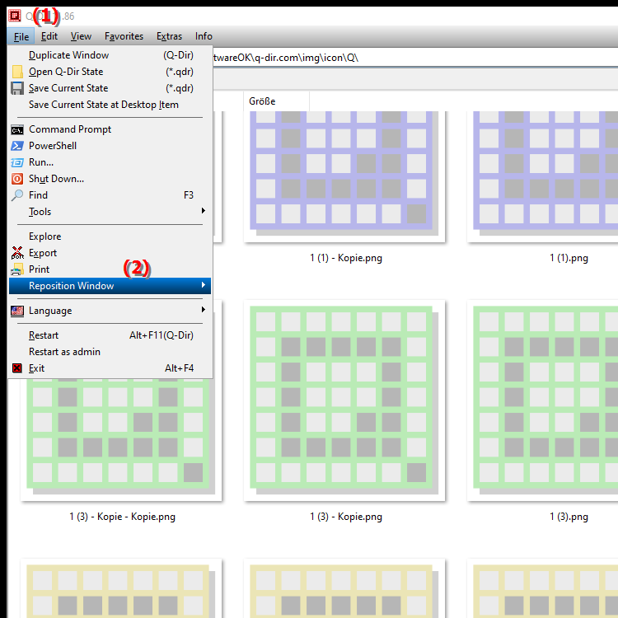Select Save Current State at Desktop Item
The width and height of the screenshot is (618, 618).
click(x=110, y=105)
